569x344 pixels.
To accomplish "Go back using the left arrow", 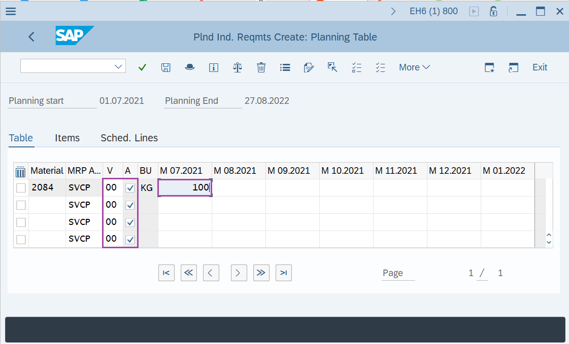I will [31, 36].
